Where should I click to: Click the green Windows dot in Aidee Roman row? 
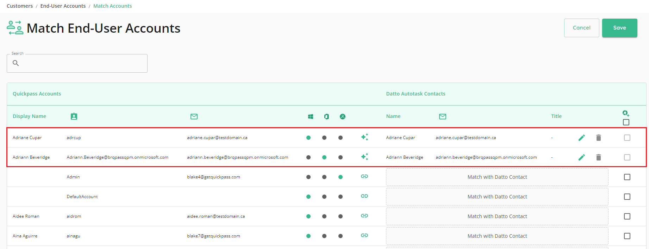[308, 216]
